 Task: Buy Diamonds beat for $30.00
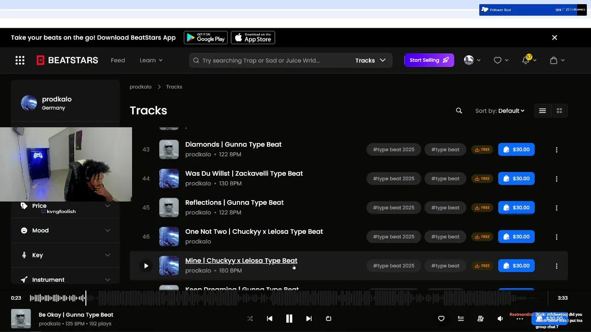pos(516,149)
